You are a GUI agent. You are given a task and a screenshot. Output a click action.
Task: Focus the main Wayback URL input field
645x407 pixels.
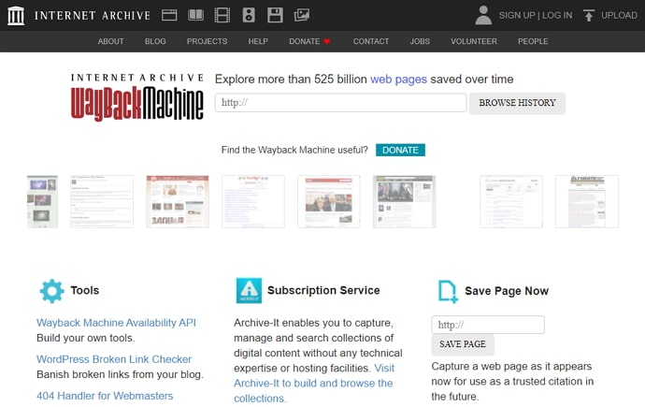(x=340, y=103)
